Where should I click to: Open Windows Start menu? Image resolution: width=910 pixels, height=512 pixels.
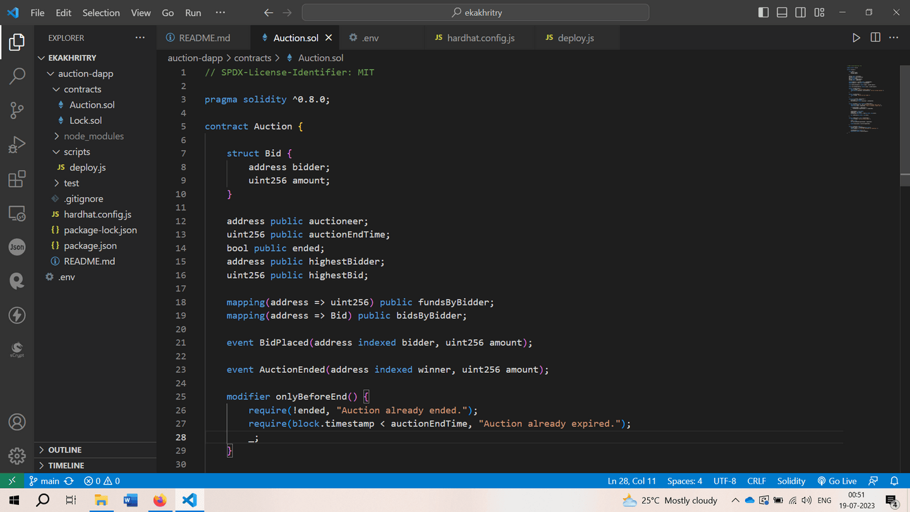pyautogui.click(x=14, y=501)
